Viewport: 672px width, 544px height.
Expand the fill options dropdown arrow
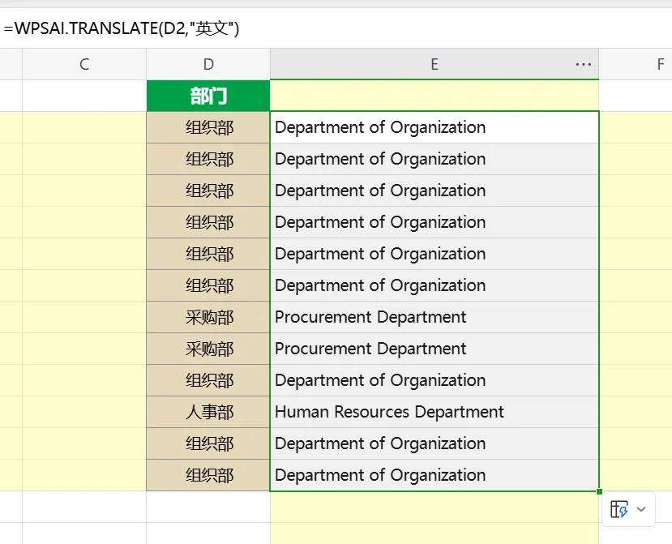[641, 509]
